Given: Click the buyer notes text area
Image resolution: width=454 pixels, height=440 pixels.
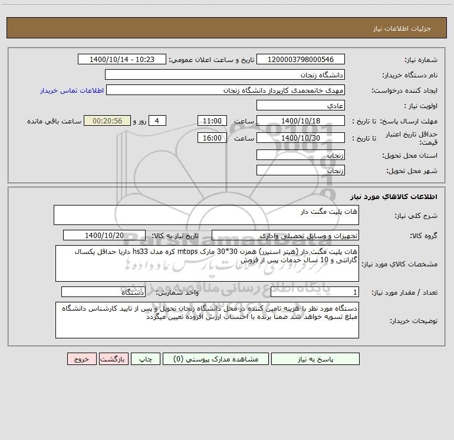Looking at the screenshot, I should tap(207, 320).
